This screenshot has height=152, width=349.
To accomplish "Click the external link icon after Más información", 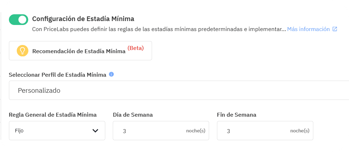I will (335, 29).
